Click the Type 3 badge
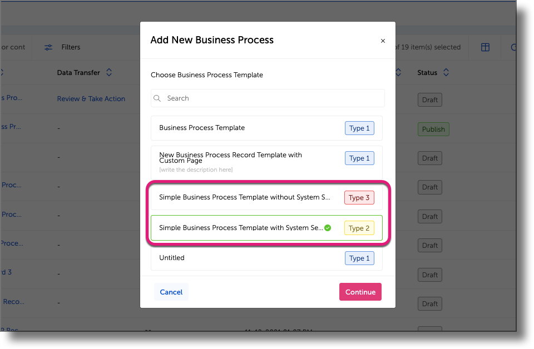534x349 pixels. point(359,197)
